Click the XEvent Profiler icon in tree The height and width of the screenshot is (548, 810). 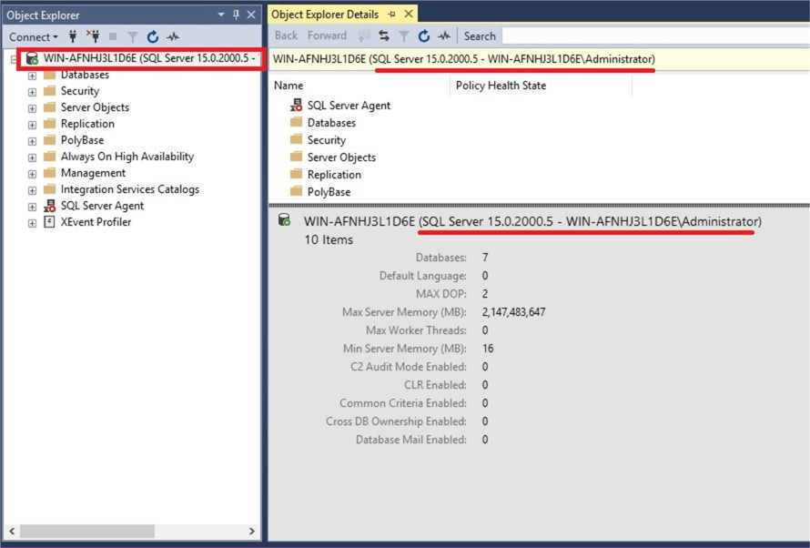click(x=49, y=222)
